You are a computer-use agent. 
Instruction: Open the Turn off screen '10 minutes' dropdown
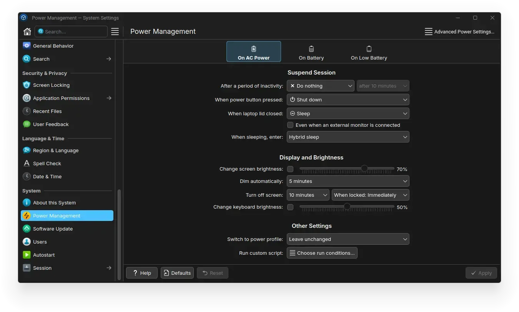click(x=308, y=195)
